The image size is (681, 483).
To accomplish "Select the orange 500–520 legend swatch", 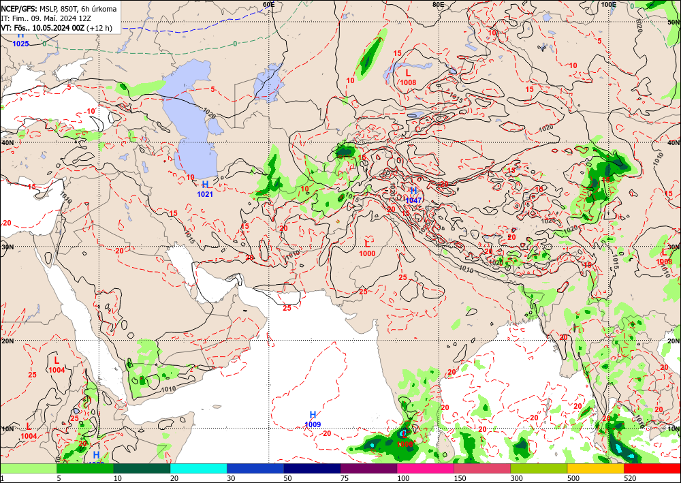I will [596, 469].
